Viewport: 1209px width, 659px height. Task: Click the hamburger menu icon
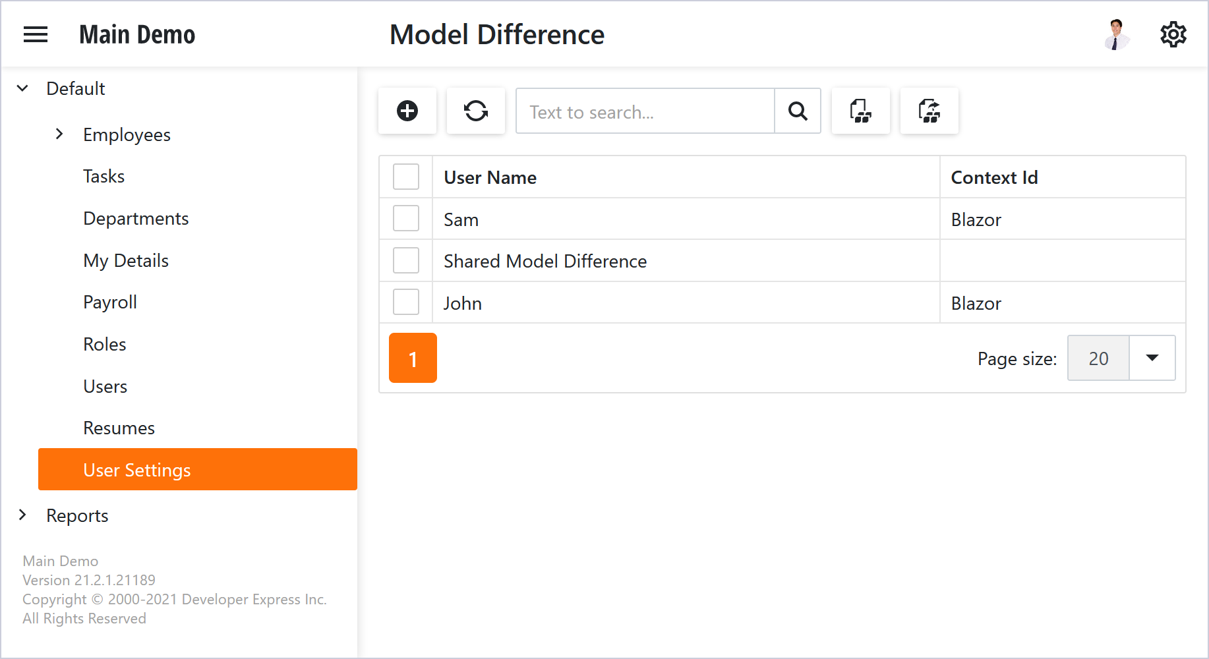tap(36, 34)
